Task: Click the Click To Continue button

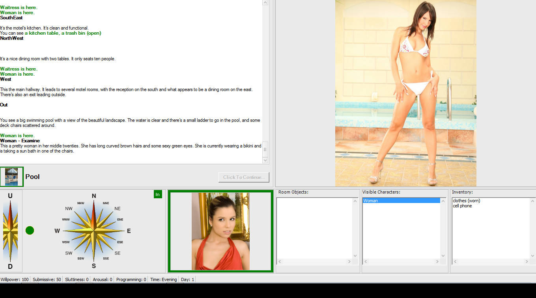Action: (x=244, y=177)
